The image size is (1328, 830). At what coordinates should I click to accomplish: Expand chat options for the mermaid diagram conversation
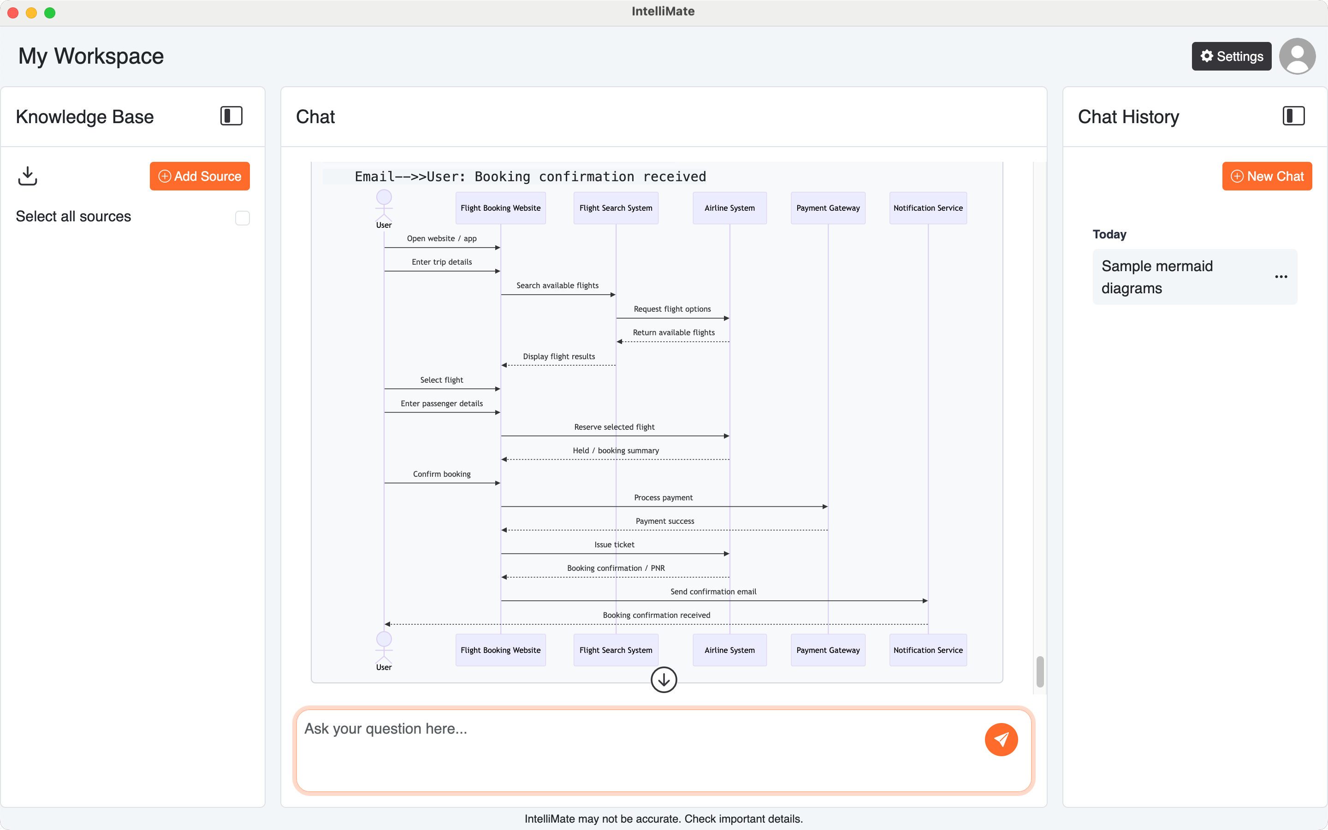(x=1281, y=277)
